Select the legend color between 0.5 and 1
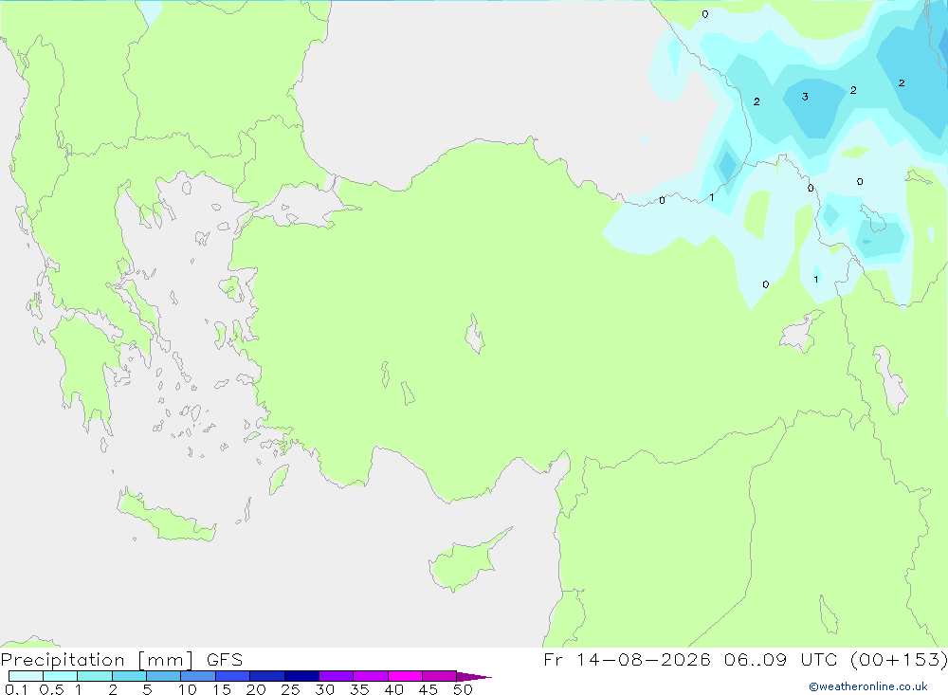The width and height of the screenshot is (948, 695). tap(61, 676)
